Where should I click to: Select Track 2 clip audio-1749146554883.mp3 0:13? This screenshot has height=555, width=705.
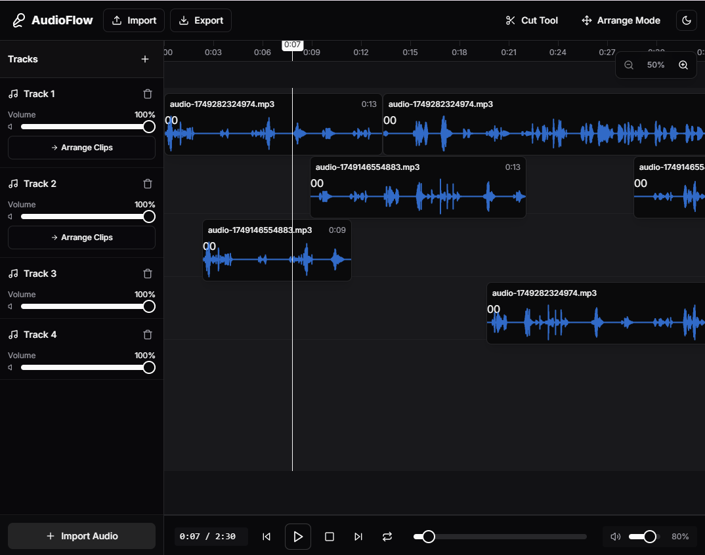(418, 188)
